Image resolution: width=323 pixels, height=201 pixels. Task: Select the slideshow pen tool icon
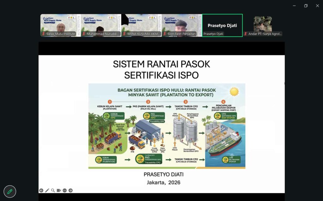pos(47,191)
